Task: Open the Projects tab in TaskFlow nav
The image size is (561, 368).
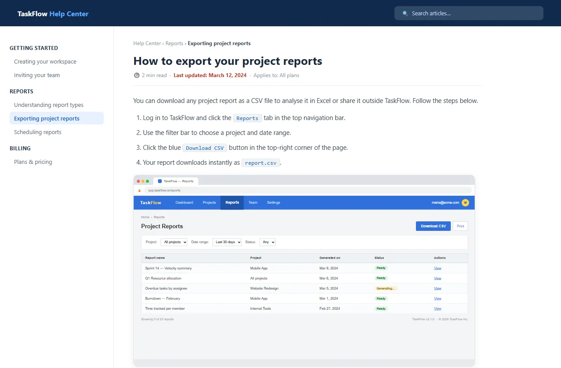Action: [209, 202]
